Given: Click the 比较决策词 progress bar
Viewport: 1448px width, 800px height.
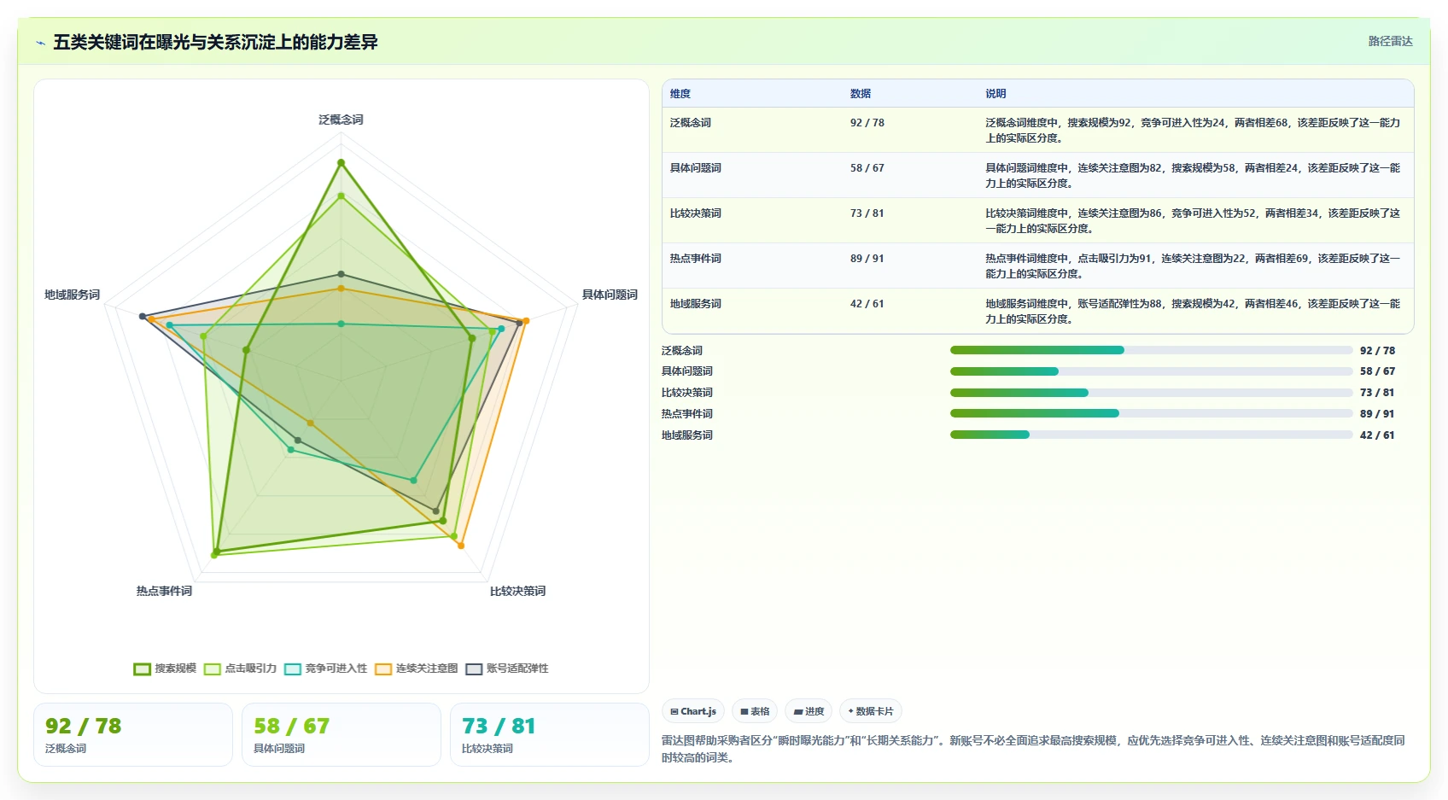Looking at the screenshot, I should [1152, 393].
